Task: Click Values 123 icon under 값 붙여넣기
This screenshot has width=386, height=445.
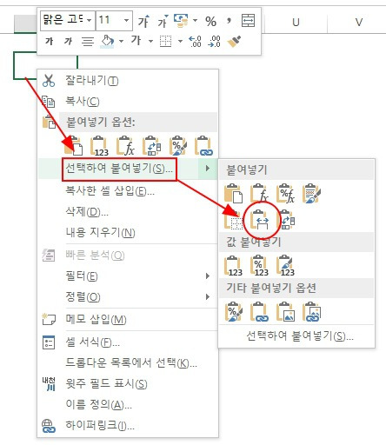Action: click(234, 265)
